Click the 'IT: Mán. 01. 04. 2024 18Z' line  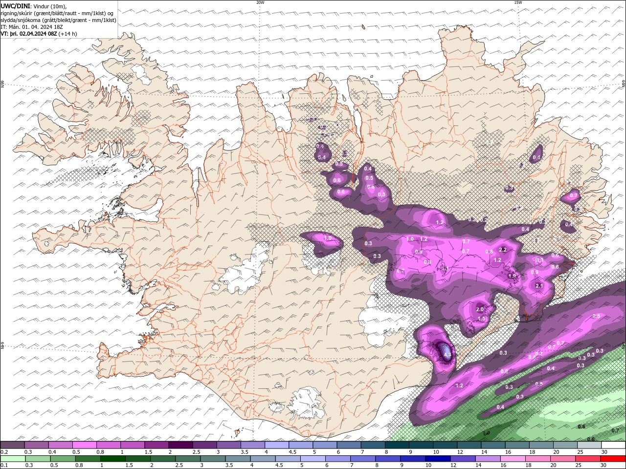coord(32,27)
